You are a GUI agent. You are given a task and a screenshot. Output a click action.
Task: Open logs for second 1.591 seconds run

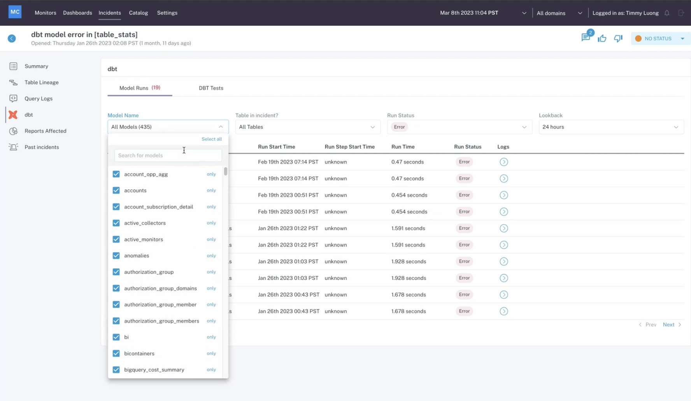coord(503,245)
